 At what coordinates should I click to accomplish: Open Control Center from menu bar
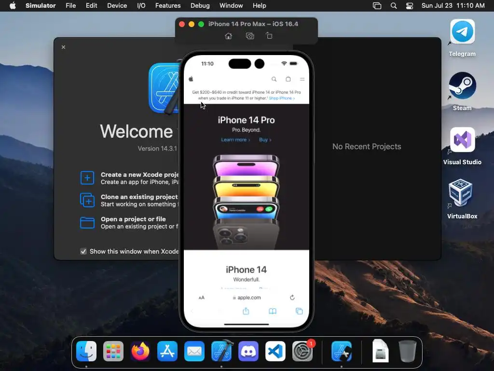tap(409, 6)
